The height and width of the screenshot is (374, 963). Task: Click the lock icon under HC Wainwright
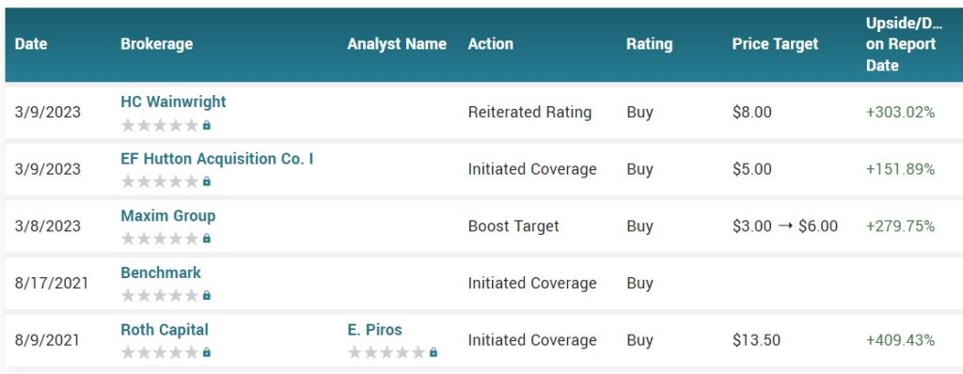206,125
